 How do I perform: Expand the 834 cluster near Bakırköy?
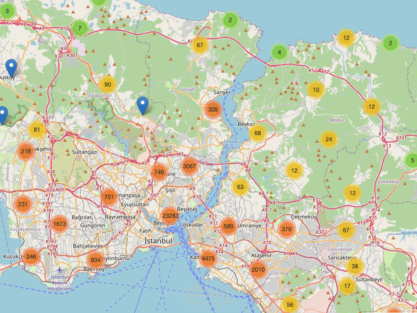click(x=96, y=260)
